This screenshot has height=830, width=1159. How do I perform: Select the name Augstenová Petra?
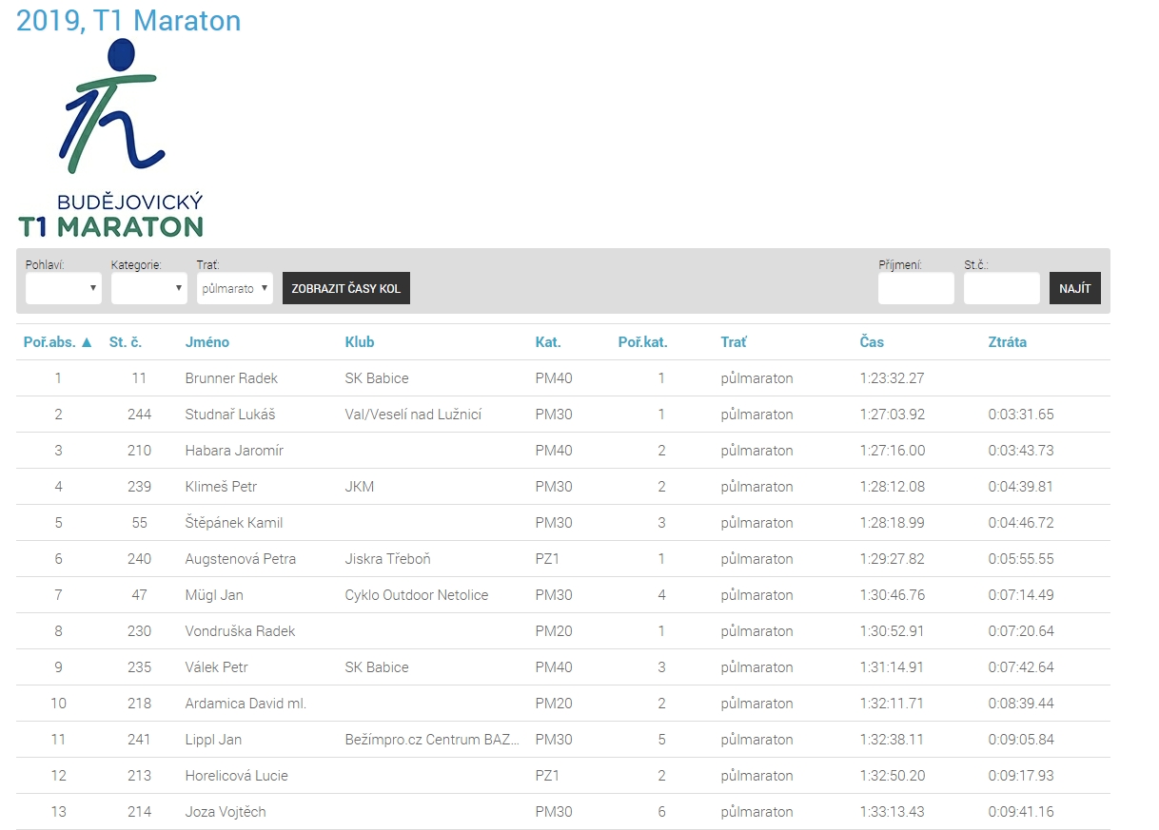241,559
